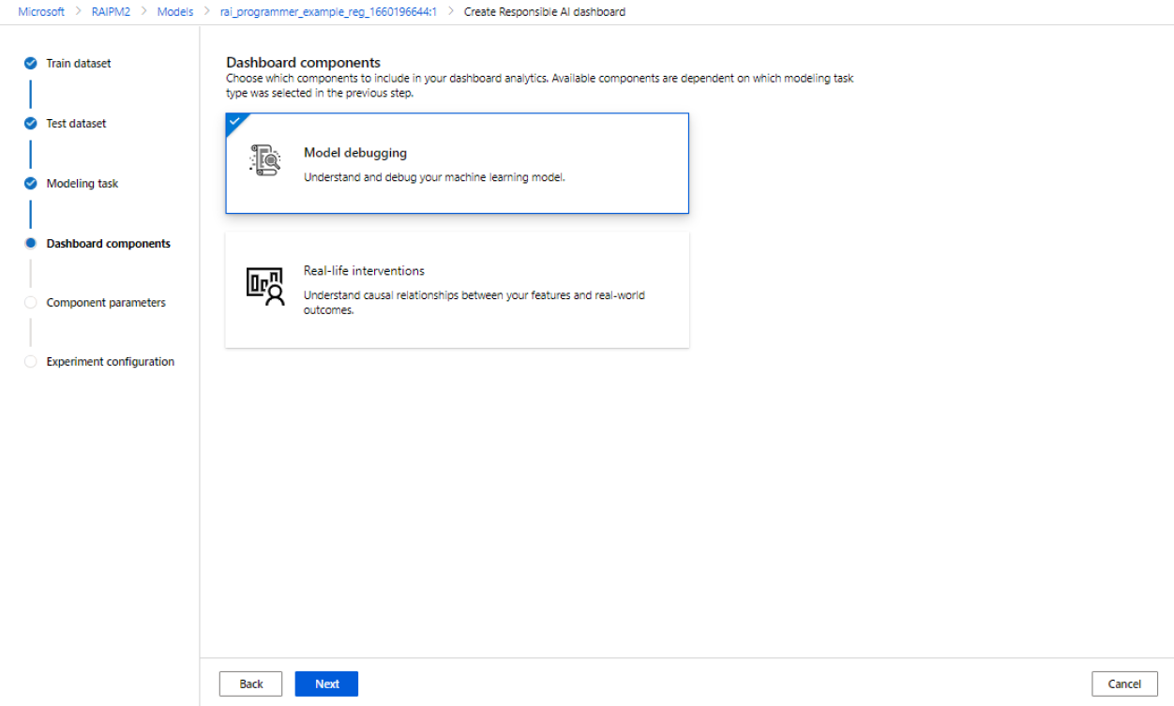
Task: Click the Modeling task completed checkmark icon
Action: (x=30, y=184)
